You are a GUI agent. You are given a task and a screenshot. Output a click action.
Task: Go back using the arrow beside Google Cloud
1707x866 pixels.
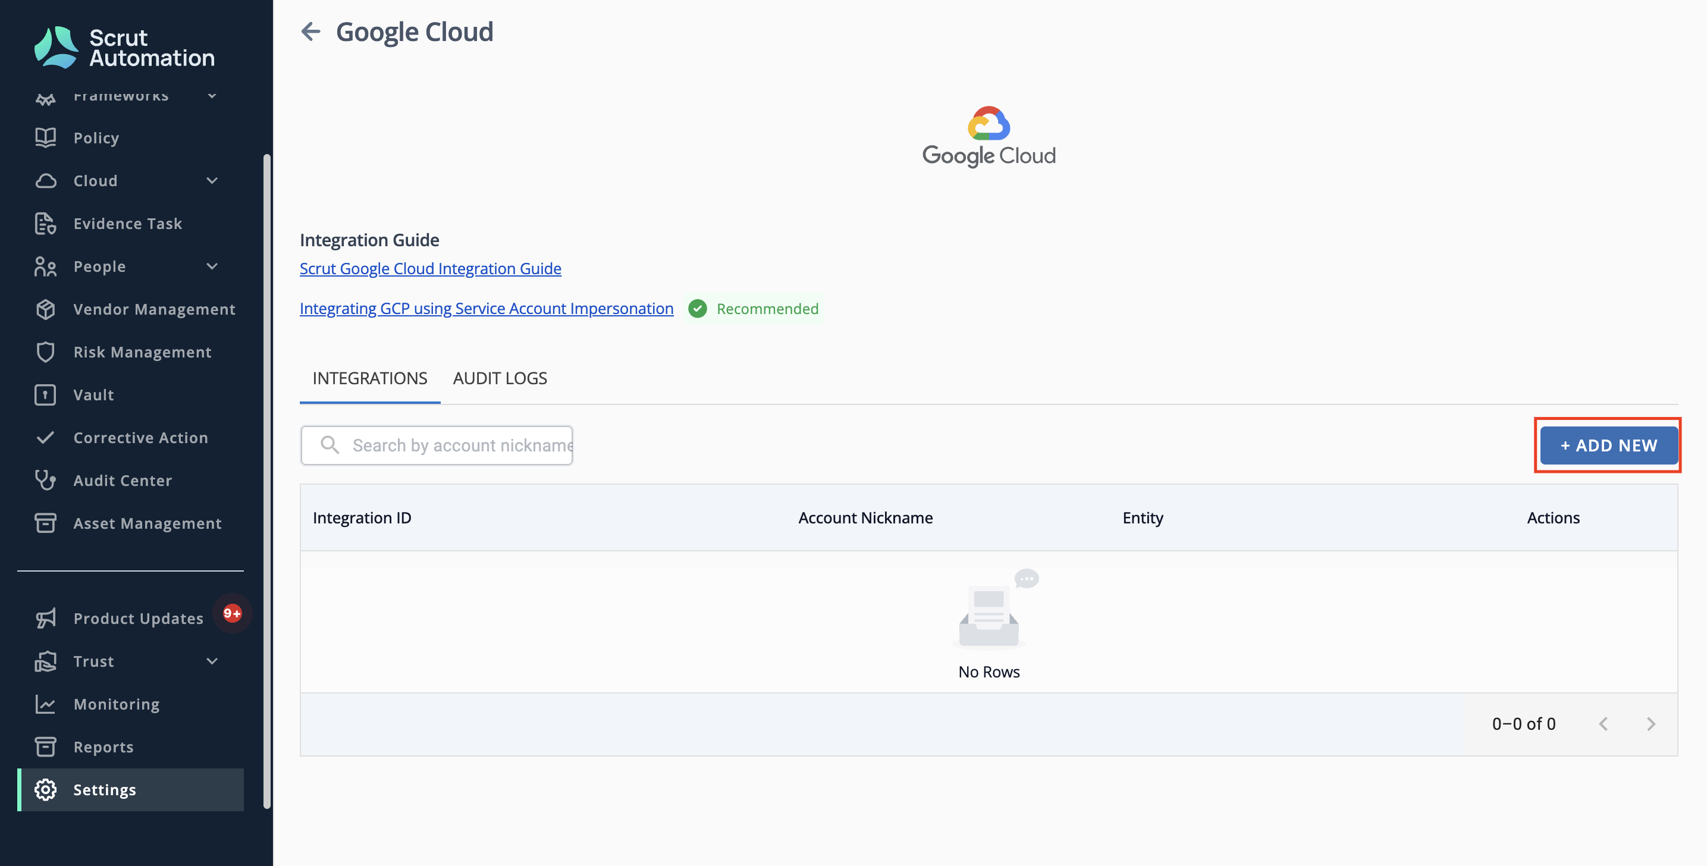coord(310,31)
